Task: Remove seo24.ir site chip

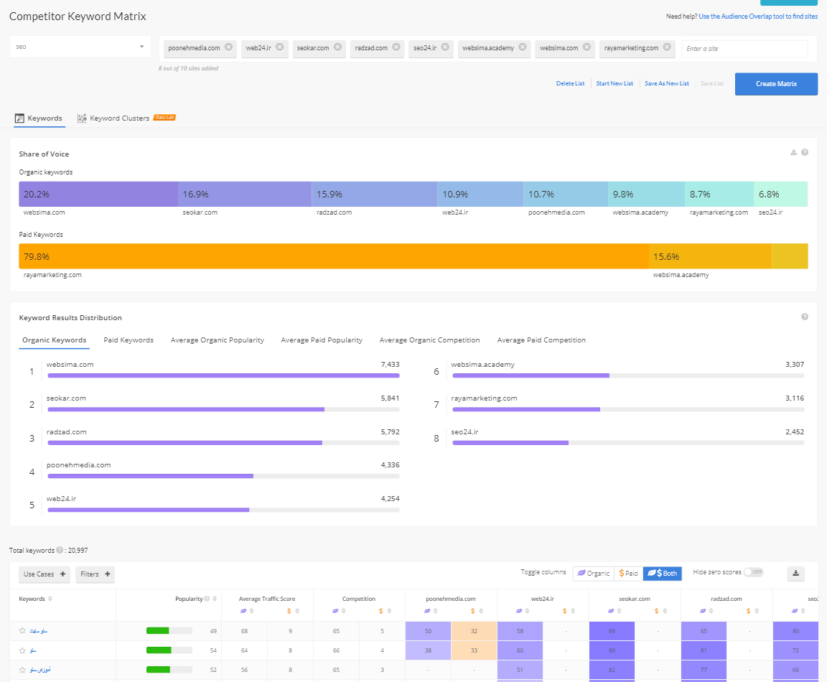Action: [445, 47]
